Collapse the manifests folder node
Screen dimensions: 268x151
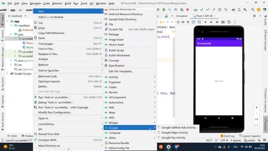pyautogui.click(x=11, y=26)
